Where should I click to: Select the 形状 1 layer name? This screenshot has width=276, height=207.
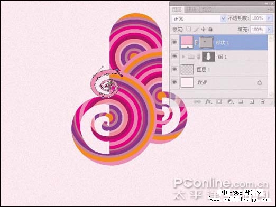click(222, 43)
